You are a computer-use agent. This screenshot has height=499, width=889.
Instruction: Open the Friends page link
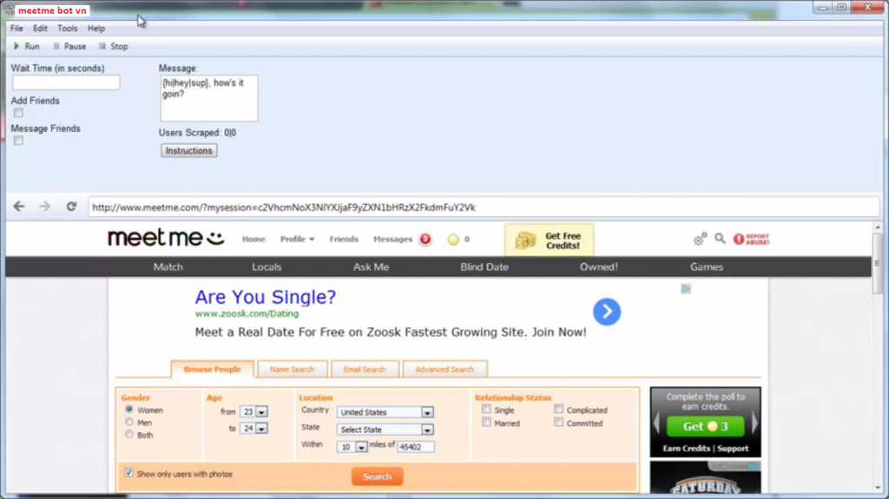click(x=344, y=240)
